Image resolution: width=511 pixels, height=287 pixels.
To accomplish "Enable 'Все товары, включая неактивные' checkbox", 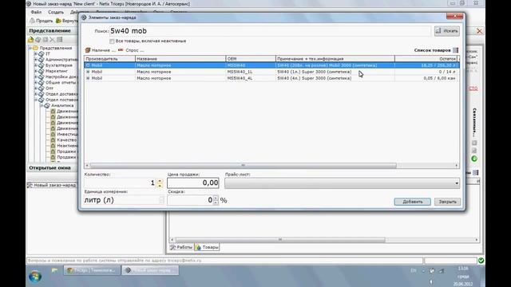I will (112, 41).
